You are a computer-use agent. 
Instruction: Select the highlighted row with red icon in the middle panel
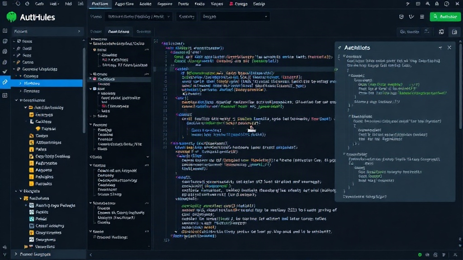[120, 79]
